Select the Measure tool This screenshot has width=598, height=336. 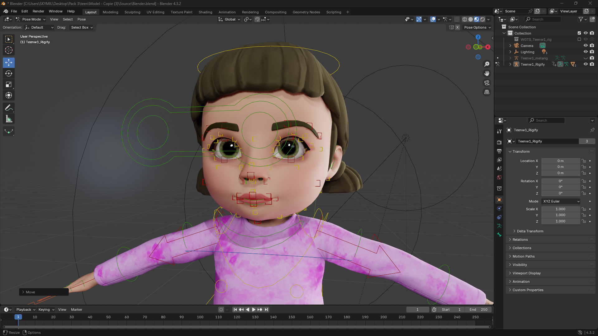pyautogui.click(x=9, y=119)
